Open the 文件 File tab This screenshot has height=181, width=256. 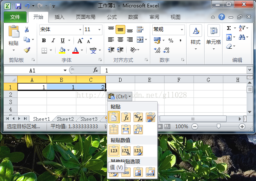click(x=15, y=17)
